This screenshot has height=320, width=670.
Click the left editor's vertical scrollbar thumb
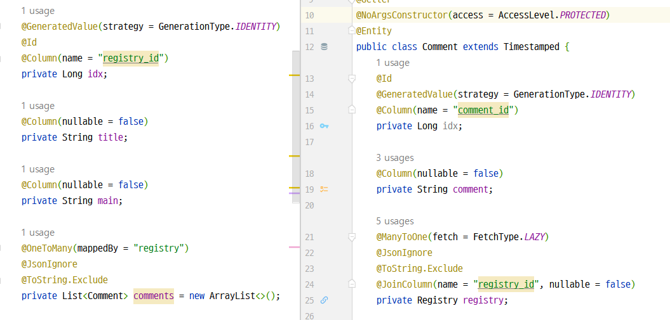(x=296, y=127)
